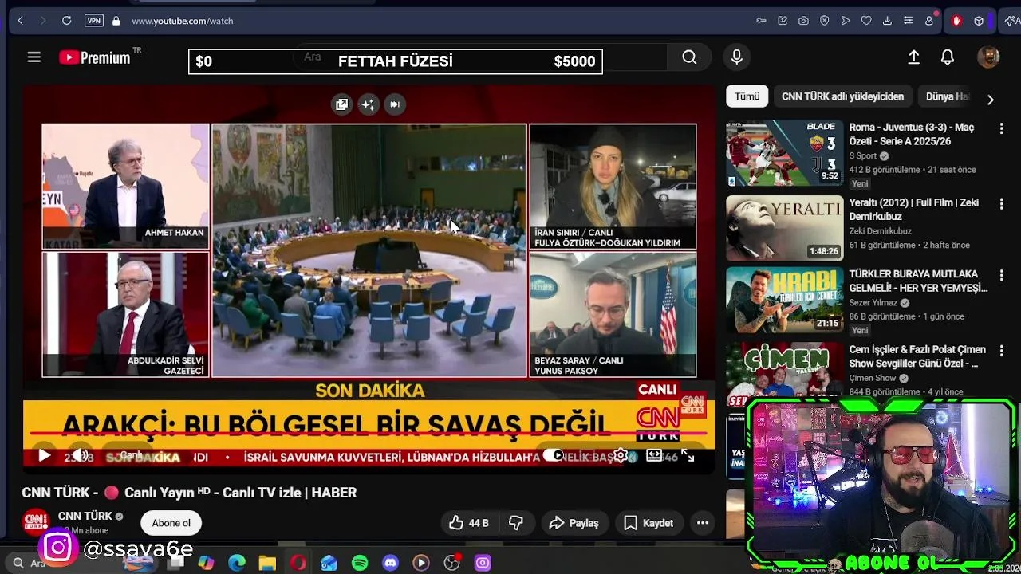Viewport: 1021px width, 574px height.
Task: Open Microsoft Edge from taskbar
Action: point(237,563)
